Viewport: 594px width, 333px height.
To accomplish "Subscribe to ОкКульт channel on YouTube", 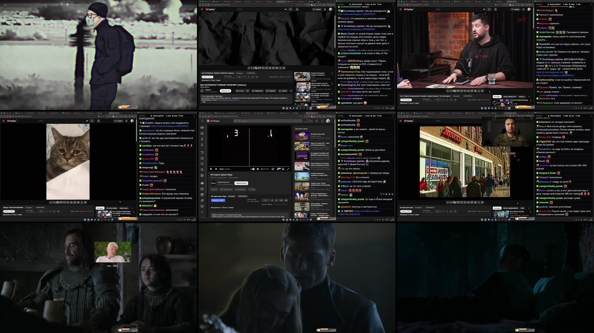I will pos(226,91).
